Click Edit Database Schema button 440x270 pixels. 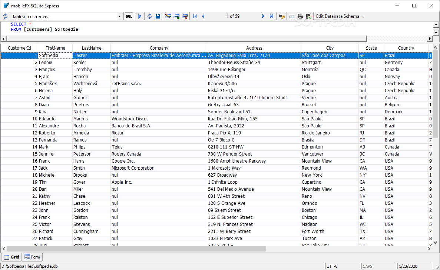[340, 16]
